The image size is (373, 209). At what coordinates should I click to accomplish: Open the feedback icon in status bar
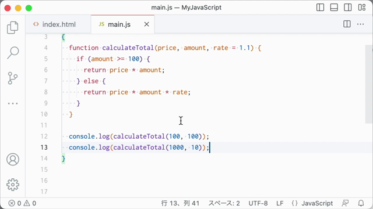click(x=345, y=203)
